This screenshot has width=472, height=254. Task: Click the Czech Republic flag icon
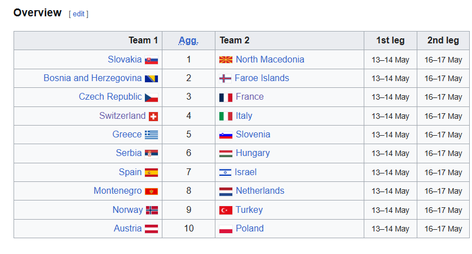tap(151, 97)
